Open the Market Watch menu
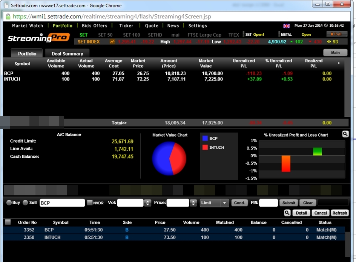The width and height of the screenshot is (356, 262). 28,26
